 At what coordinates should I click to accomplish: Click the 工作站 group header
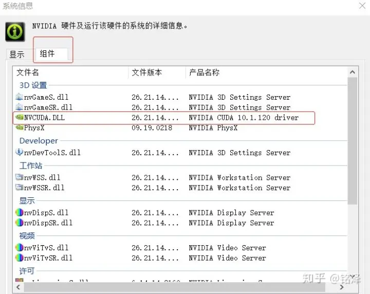click(x=31, y=166)
